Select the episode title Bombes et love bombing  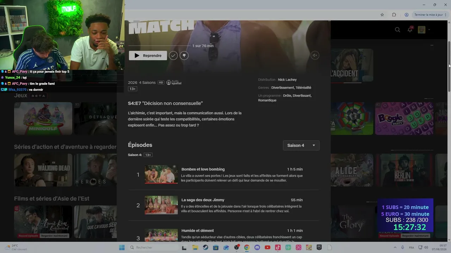(x=203, y=169)
